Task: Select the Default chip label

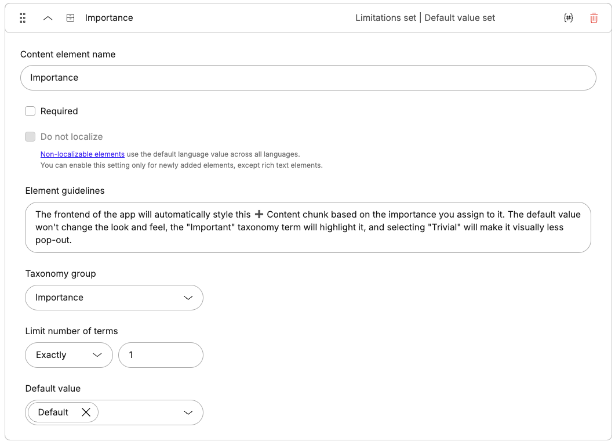Action: (53, 413)
